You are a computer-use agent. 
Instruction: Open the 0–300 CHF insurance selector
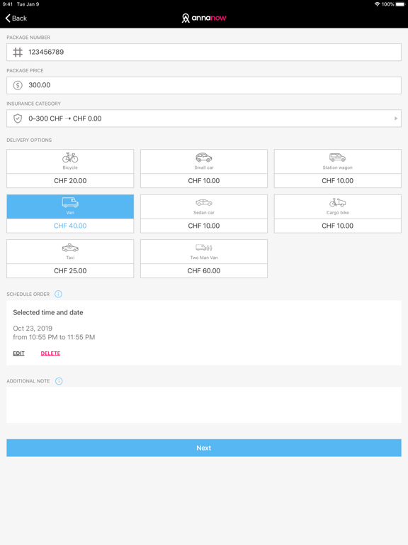(204, 119)
